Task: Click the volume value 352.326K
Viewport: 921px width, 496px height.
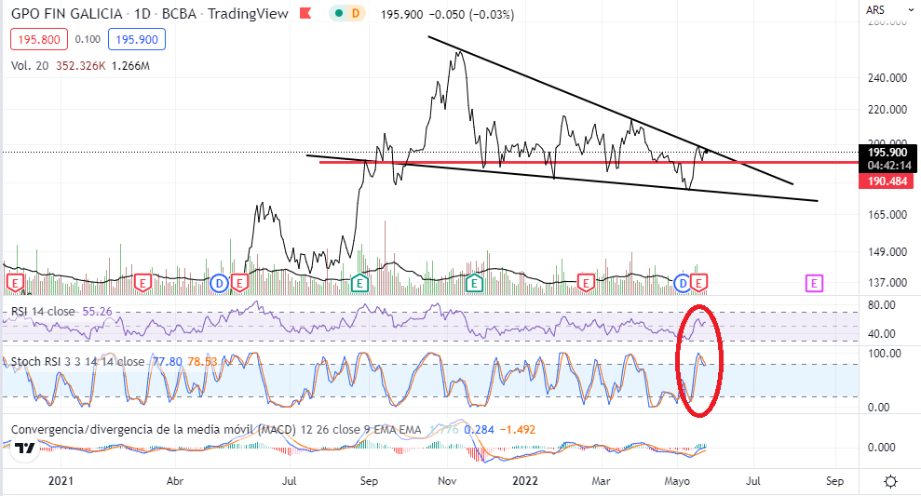Action: pyautogui.click(x=80, y=66)
